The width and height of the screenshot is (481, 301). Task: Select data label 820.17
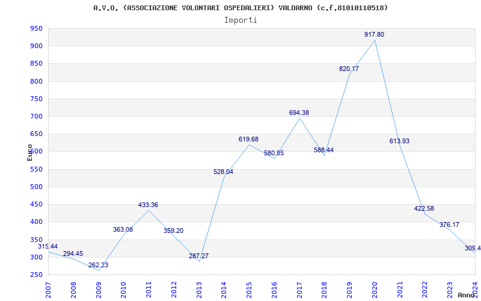pyautogui.click(x=349, y=69)
